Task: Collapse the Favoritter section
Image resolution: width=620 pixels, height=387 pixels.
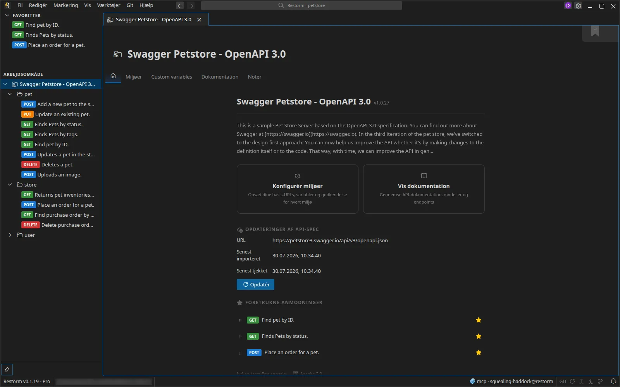Action: [7, 15]
